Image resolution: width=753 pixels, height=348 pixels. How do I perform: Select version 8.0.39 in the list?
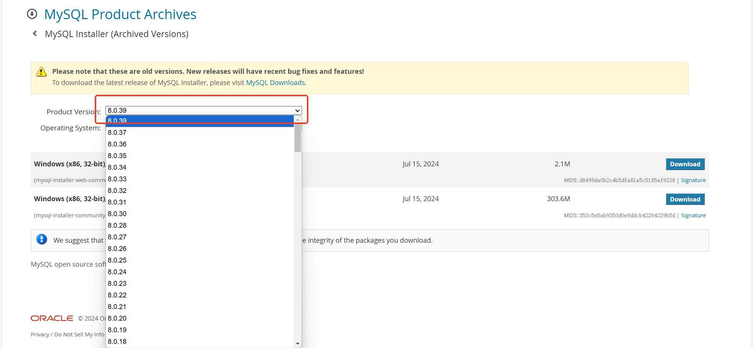[x=200, y=121]
